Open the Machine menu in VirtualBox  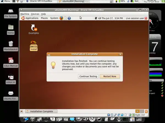coord(24,14)
